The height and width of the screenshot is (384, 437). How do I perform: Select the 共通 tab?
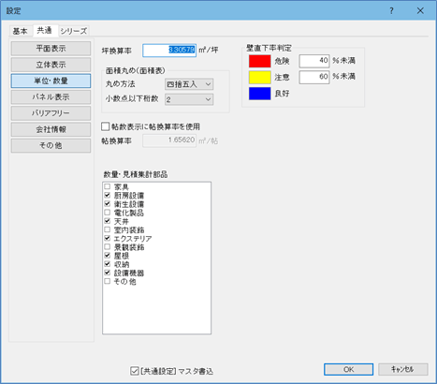45,30
